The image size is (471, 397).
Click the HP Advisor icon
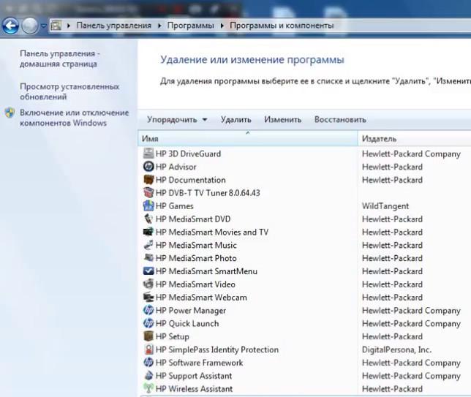click(148, 167)
